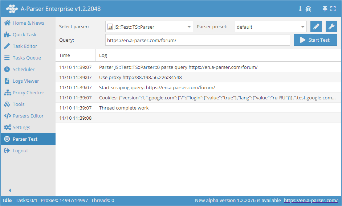Viewport: 342px width, 206px height.
Task: Click the Quick Task puzzle icon
Action: pos(7,34)
